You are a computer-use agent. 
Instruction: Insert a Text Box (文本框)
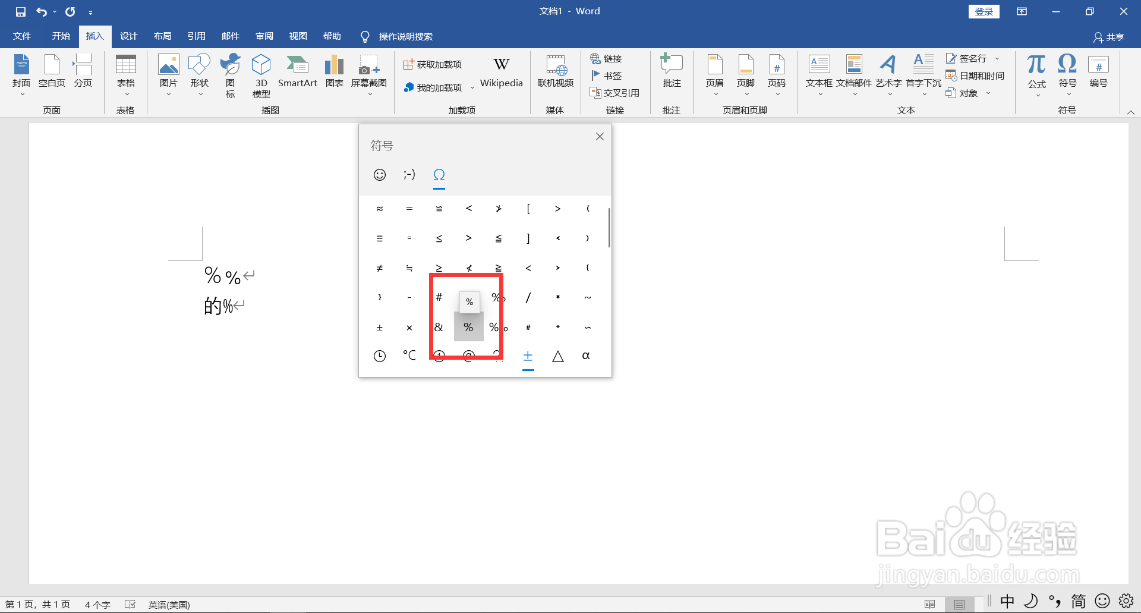(x=819, y=75)
